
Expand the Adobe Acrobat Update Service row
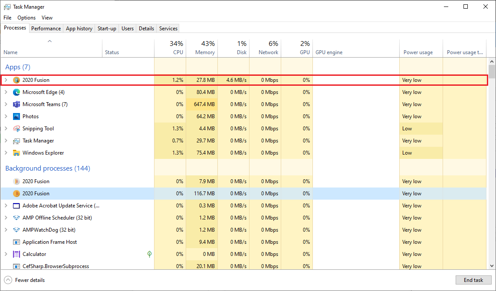click(x=6, y=206)
